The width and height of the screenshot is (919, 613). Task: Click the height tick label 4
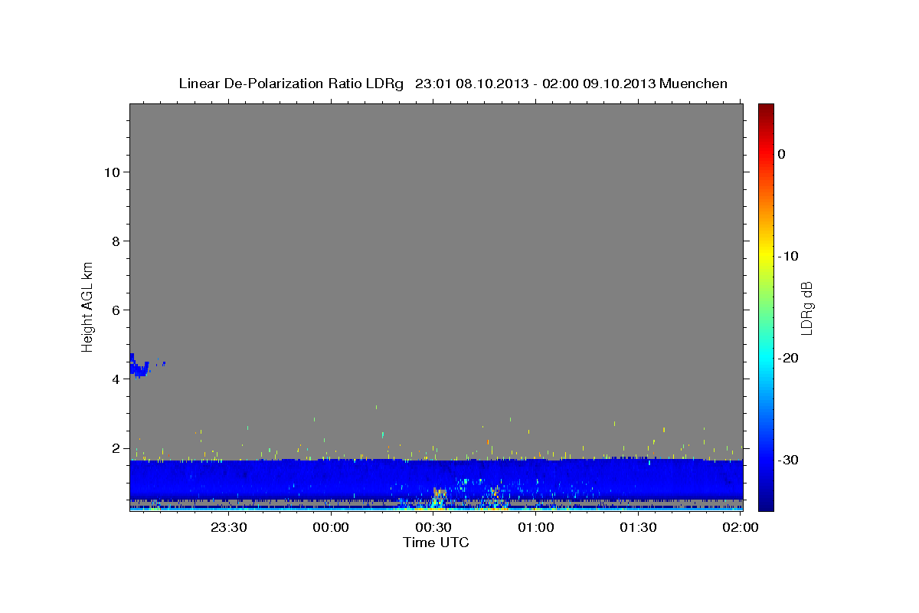[x=115, y=379]
